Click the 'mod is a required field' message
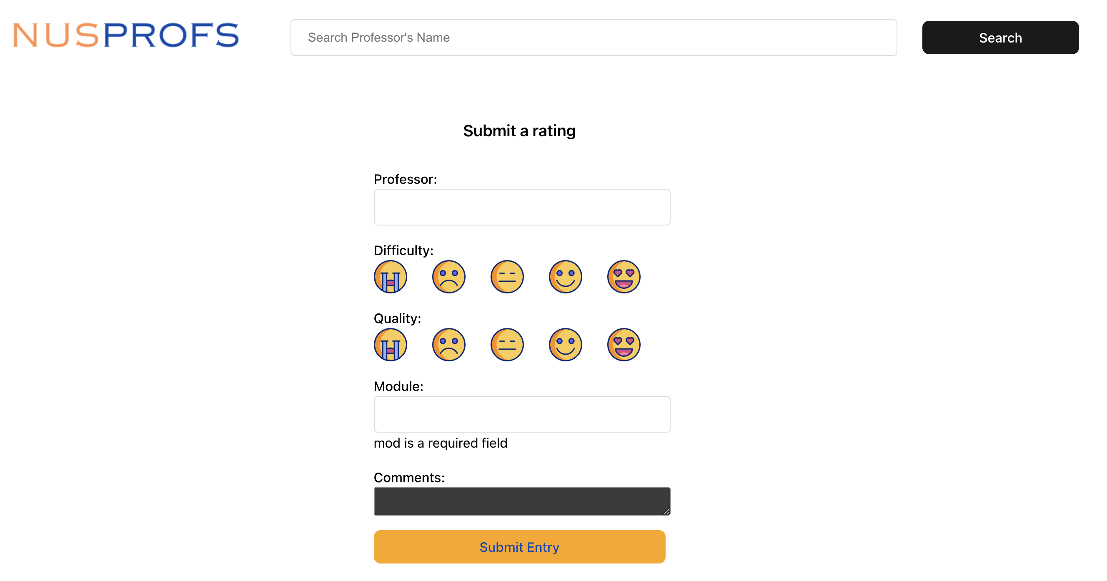The width and height of the screenshot is (1107, 581). point(441,443)
